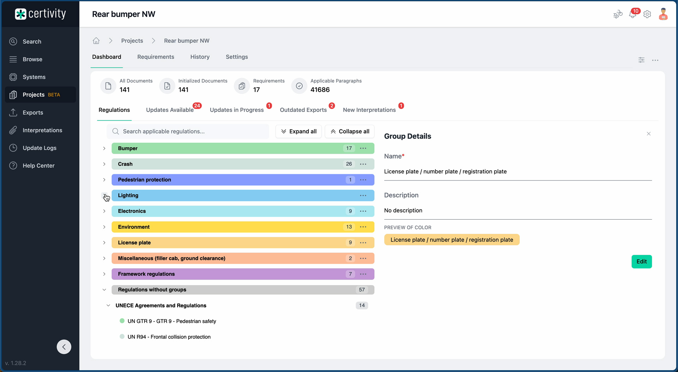This screenshot has height=372, width=678.
Task: Click the green Edit button
Action: [641, 262]
